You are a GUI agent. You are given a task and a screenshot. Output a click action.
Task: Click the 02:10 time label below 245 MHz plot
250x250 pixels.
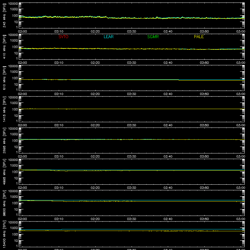(x=59, y=32)
